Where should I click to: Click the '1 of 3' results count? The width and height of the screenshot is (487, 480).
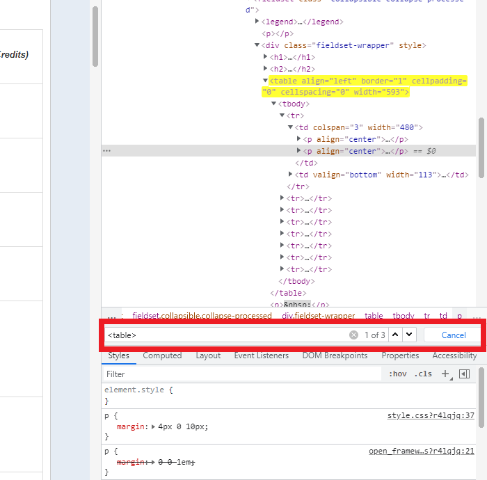374,335
